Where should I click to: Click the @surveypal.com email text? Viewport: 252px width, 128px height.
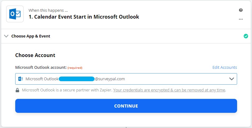(110, 79)
